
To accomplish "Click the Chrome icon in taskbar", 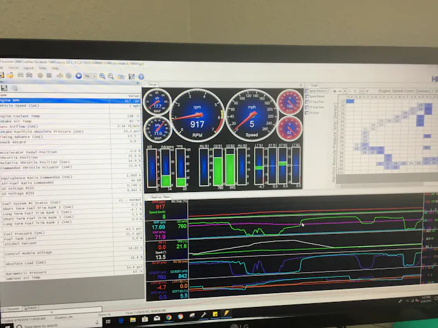I will coord(169,317).
